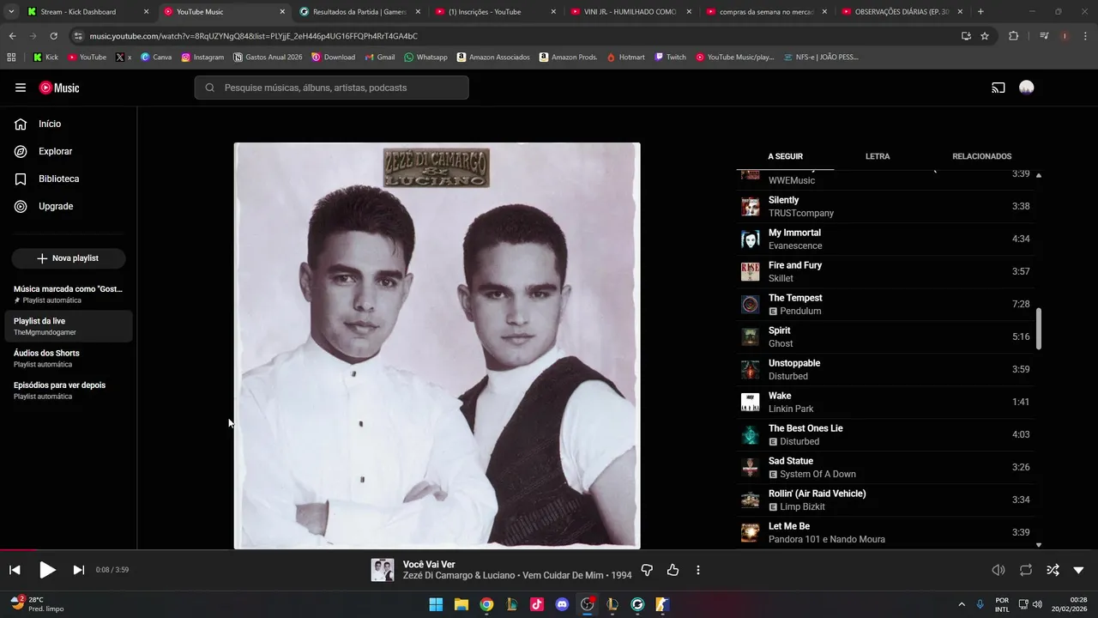Switch to the LETRA tab
1098x618 pixels.
[878, 156]
